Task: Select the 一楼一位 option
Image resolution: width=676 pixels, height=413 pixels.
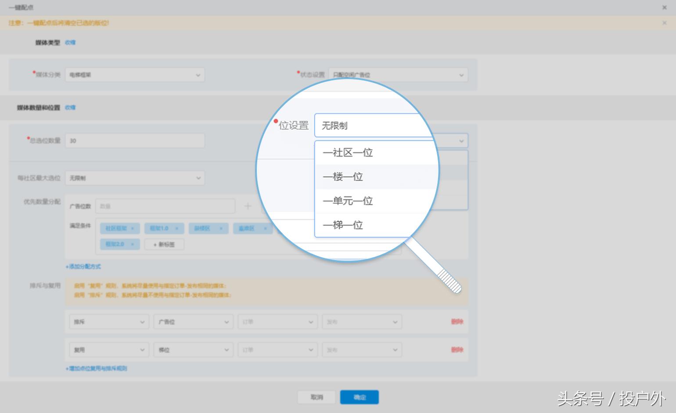Action: (343, 177)
